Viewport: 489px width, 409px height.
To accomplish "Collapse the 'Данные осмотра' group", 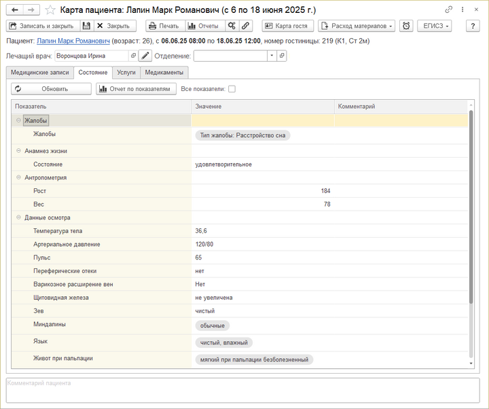I will pos(19,217).
